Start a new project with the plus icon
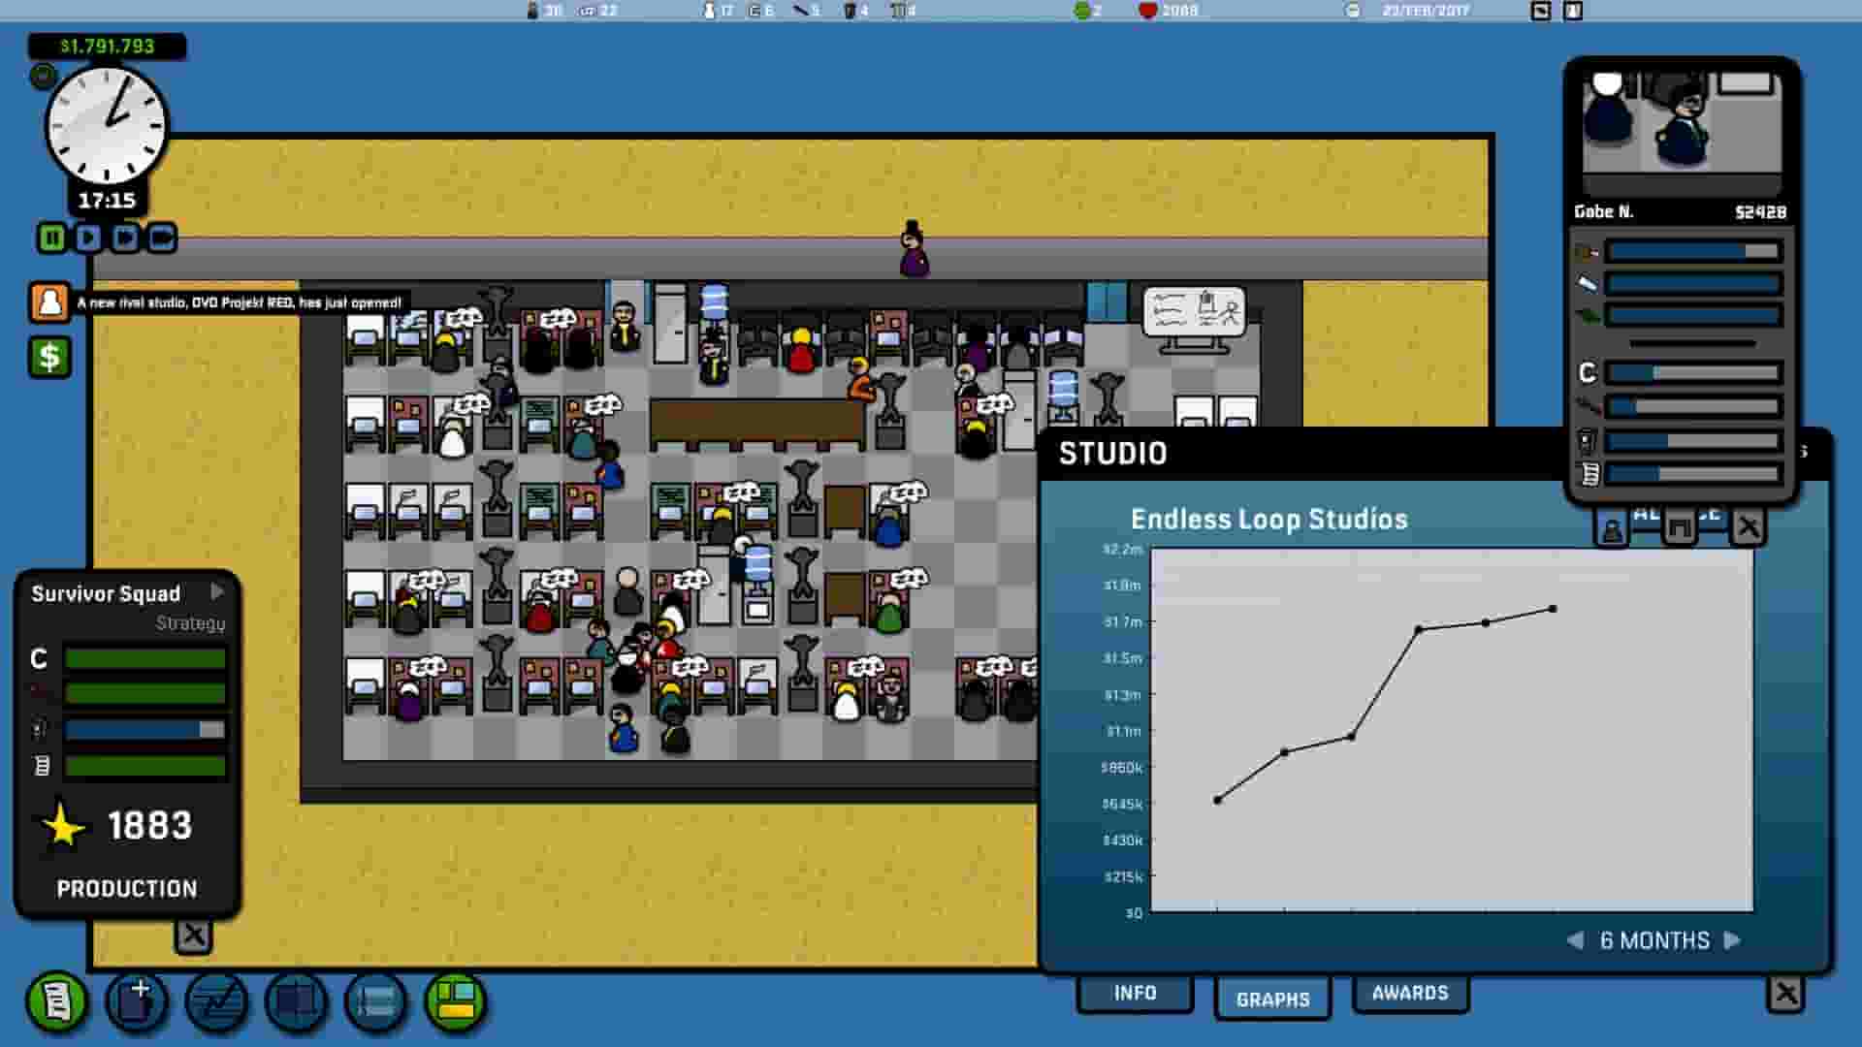Image resolution: width=1862 pixels, height=1047 pixels. pos(136,1000)
